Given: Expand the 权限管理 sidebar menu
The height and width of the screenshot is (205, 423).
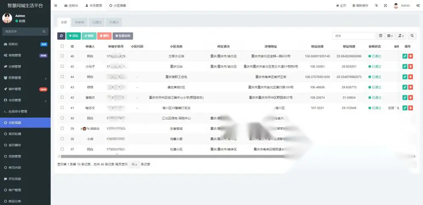Looking at the screenshot, I should (x=25, y=78).
